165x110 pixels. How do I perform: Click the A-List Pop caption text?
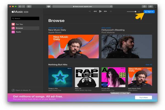coord(105,89)
